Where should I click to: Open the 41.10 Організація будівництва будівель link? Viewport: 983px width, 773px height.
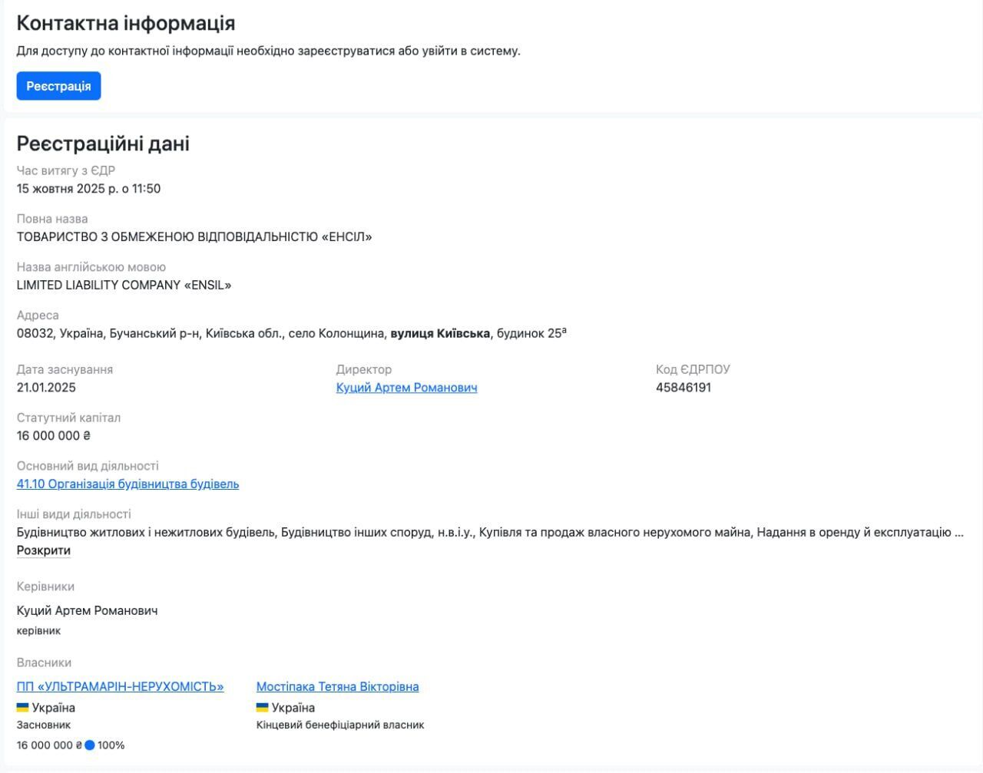[127, 484]
